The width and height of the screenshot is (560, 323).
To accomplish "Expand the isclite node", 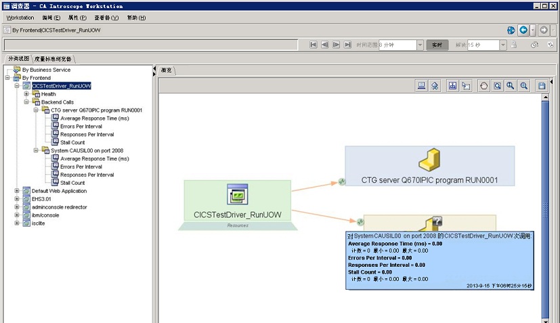I will 17,223.
